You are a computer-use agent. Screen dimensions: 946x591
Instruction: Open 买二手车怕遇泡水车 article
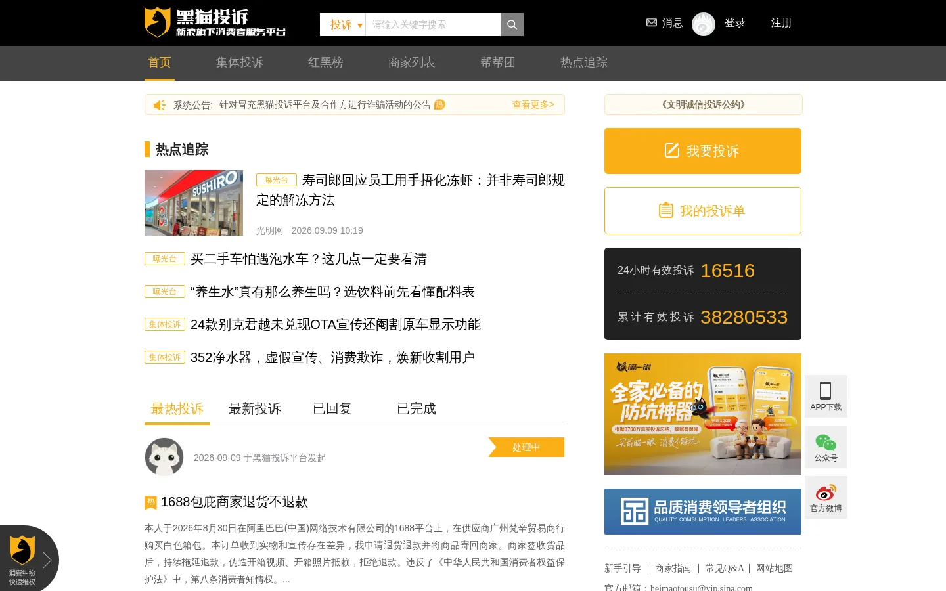click(x=309, y=259)
